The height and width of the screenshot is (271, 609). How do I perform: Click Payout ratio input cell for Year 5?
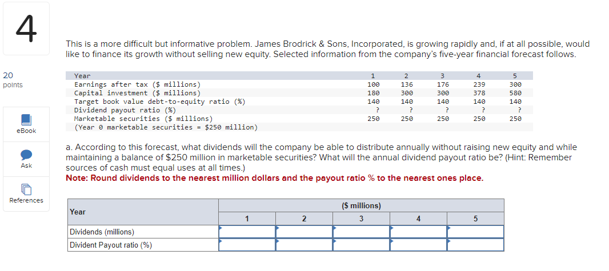(x=475, y=245)
